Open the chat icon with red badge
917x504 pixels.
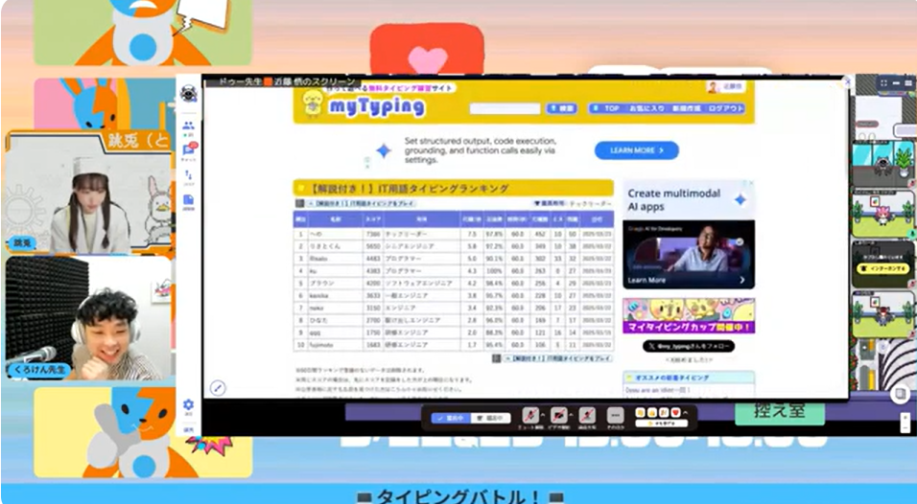point(189,150)
